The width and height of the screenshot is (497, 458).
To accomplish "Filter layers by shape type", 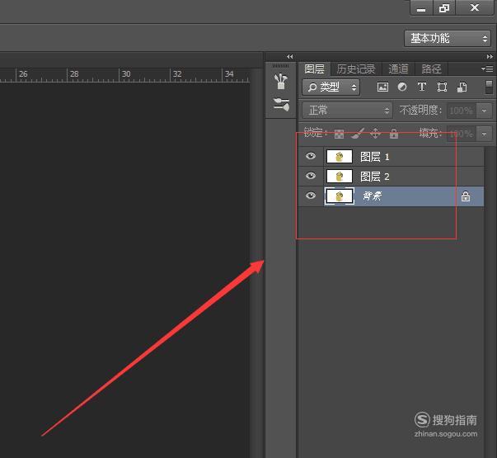I will pos(442,87).
